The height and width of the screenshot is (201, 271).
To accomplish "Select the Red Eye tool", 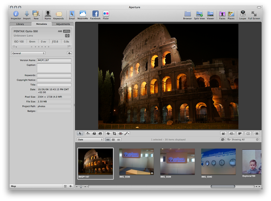I will [x=120, y=133].
